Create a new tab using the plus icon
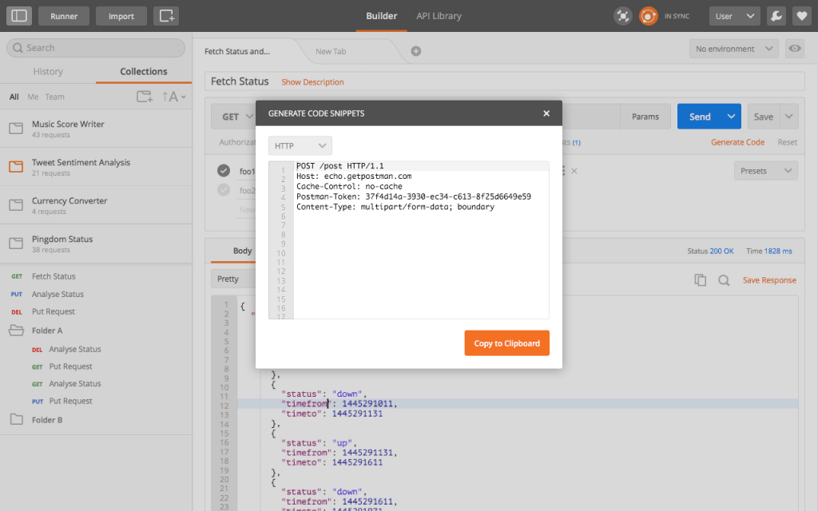This screenshot has height=511, width=818. click(x=415, y=50)
